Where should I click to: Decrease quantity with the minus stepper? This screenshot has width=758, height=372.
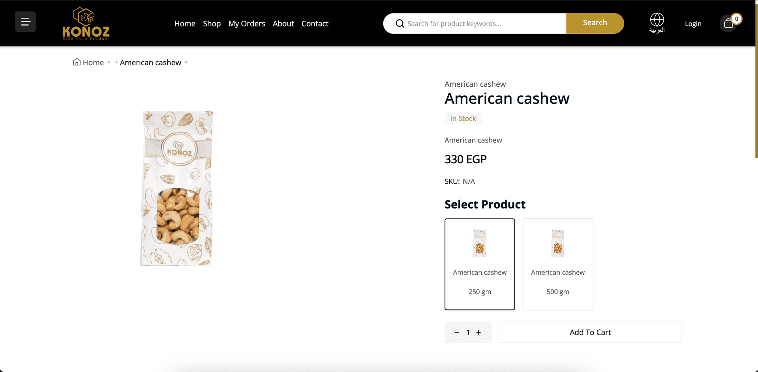457,332
